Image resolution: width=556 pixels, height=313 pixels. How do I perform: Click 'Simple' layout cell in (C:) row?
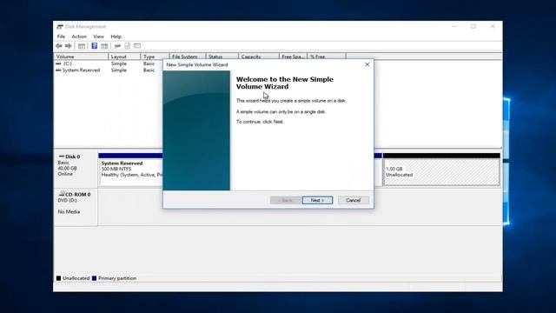119,63
